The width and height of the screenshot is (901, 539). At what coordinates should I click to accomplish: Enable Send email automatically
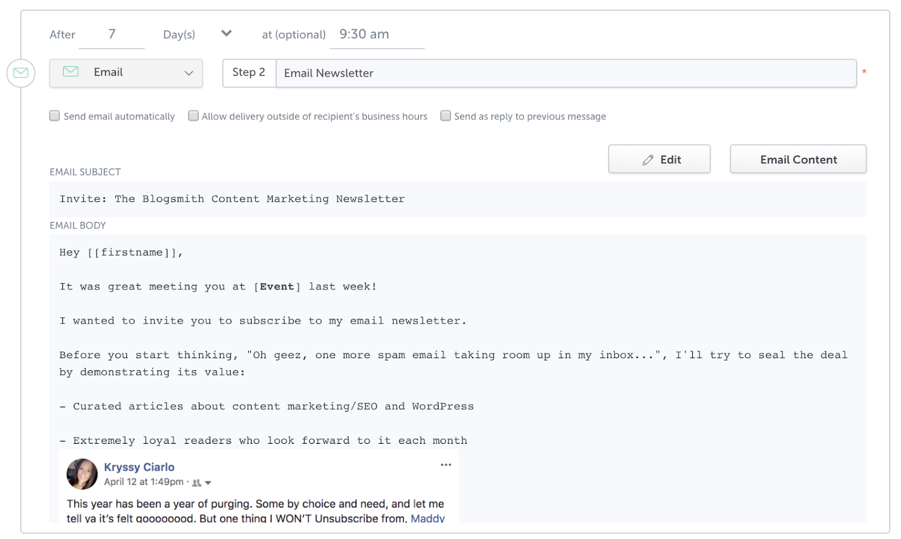[55, 116]
